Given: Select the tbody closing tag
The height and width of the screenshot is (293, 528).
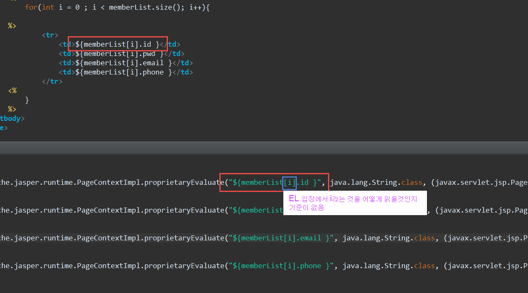Looking at the screenshot, I should pos(11,118).
